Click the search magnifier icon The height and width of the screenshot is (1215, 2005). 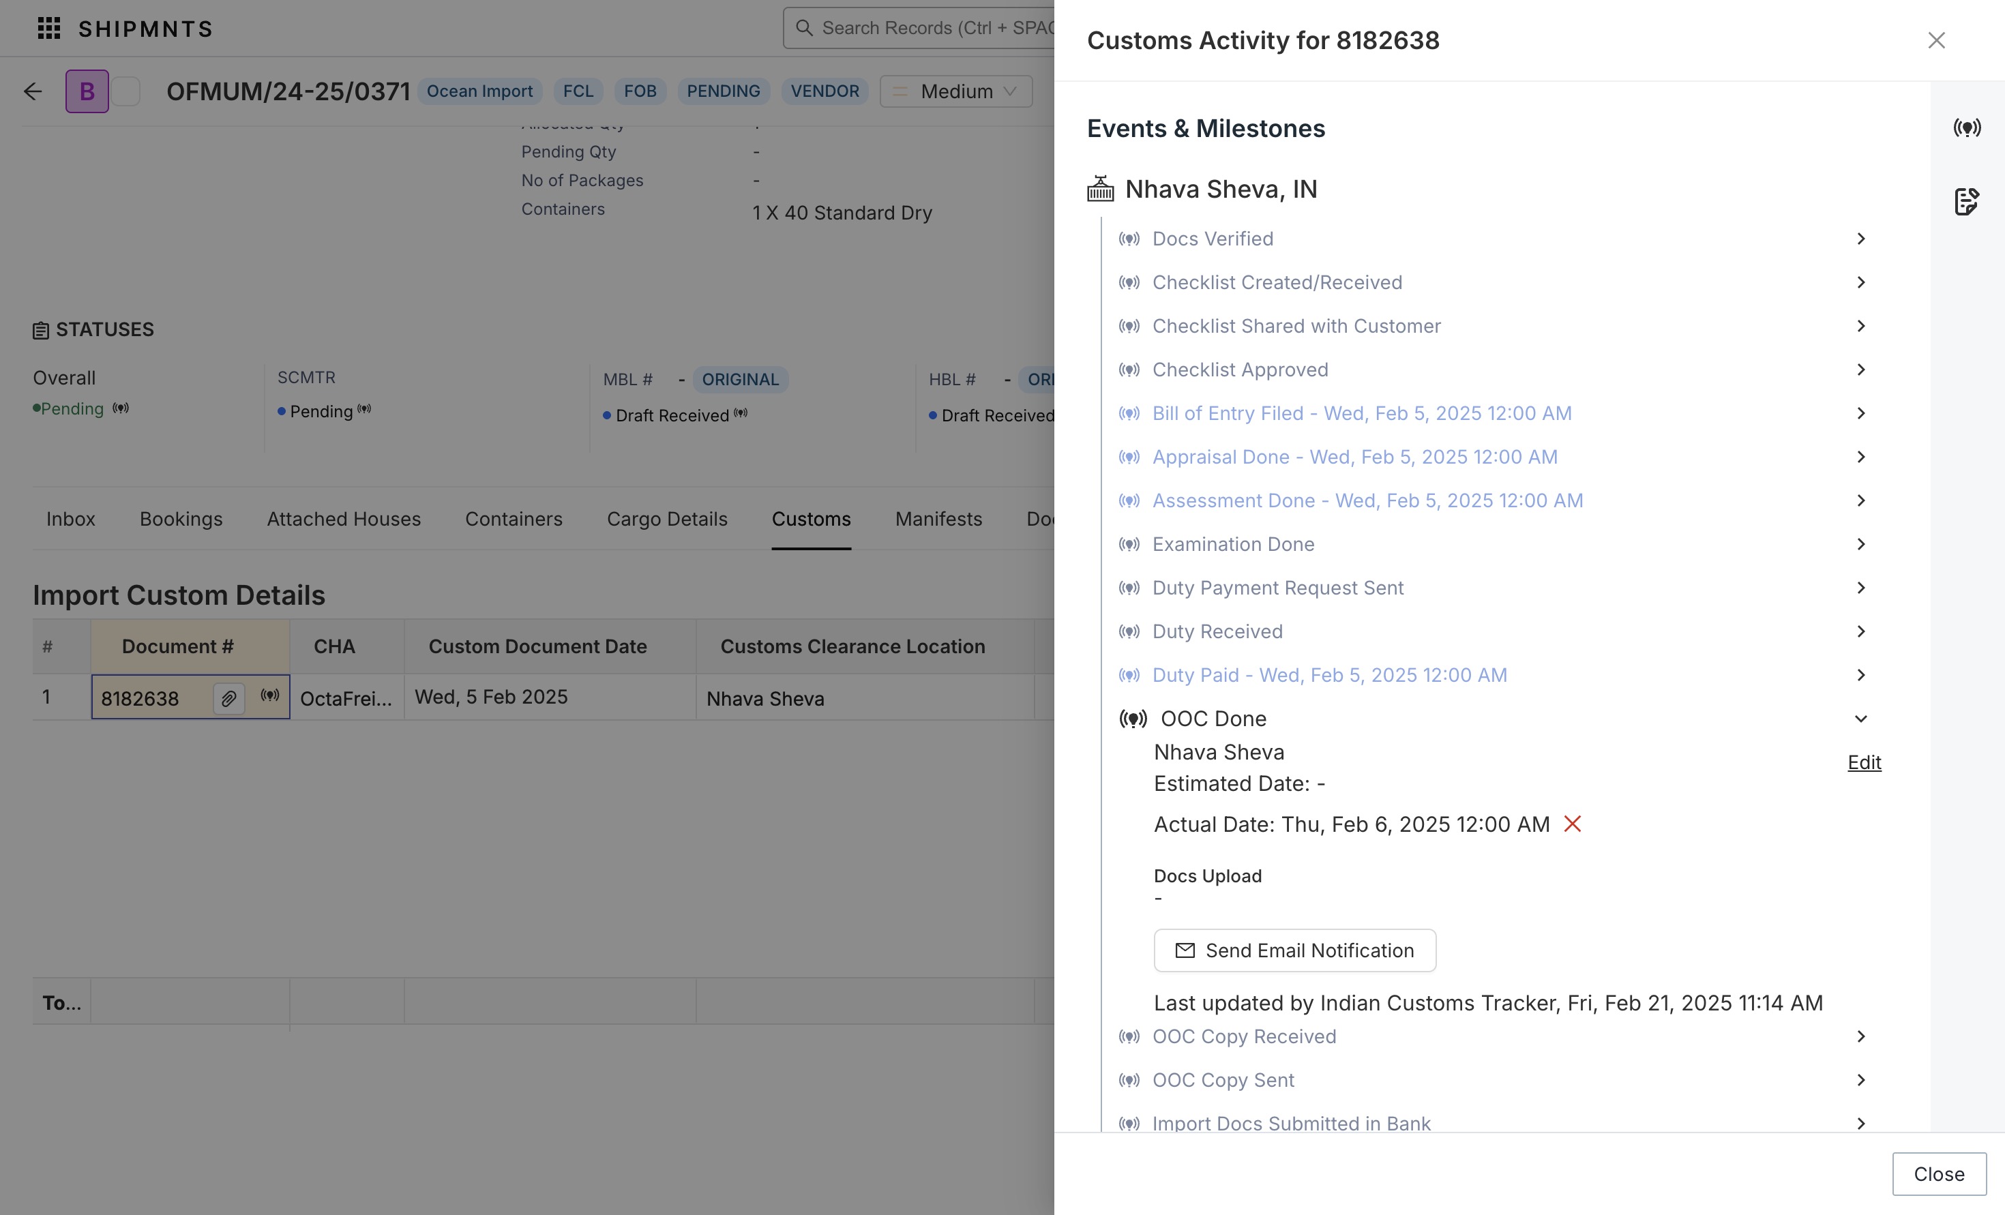pyautogui.click(x=804, y=28)
